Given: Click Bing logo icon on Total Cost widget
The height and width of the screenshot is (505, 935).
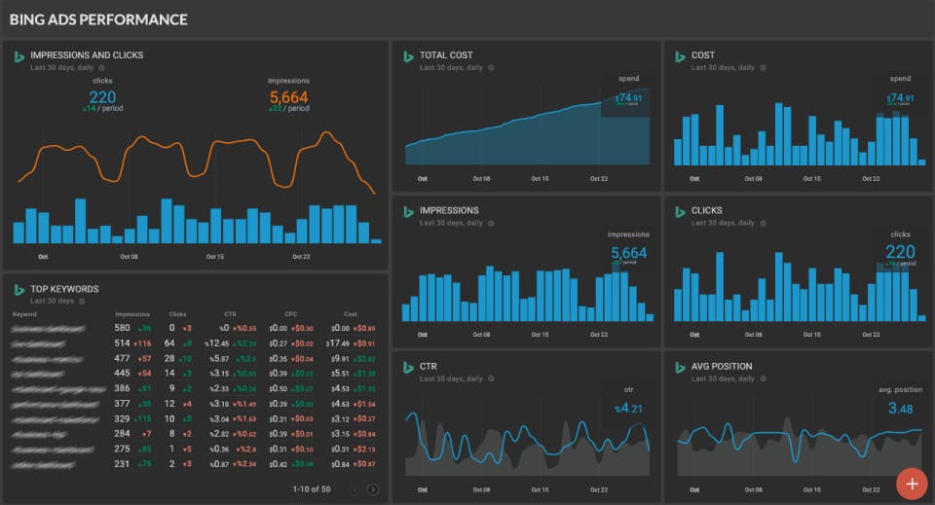Looking at the screenshot, I should 408,56.
